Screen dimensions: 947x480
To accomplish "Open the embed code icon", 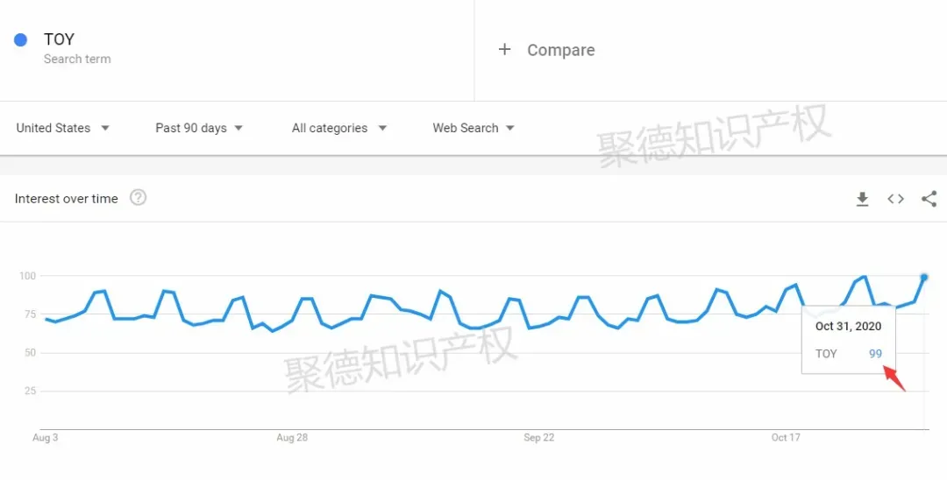I will (x=895, y=199).
